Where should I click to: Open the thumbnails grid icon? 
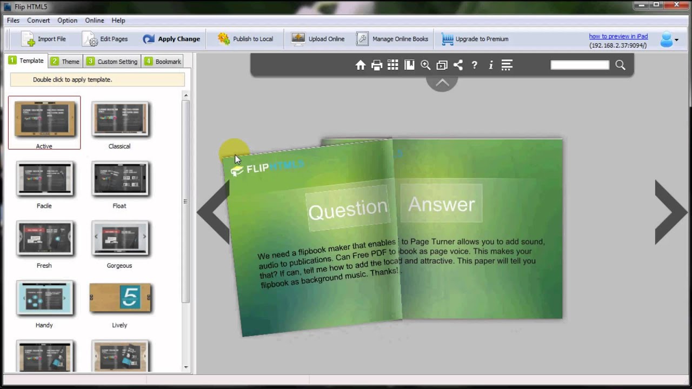[x=393, y=65]
